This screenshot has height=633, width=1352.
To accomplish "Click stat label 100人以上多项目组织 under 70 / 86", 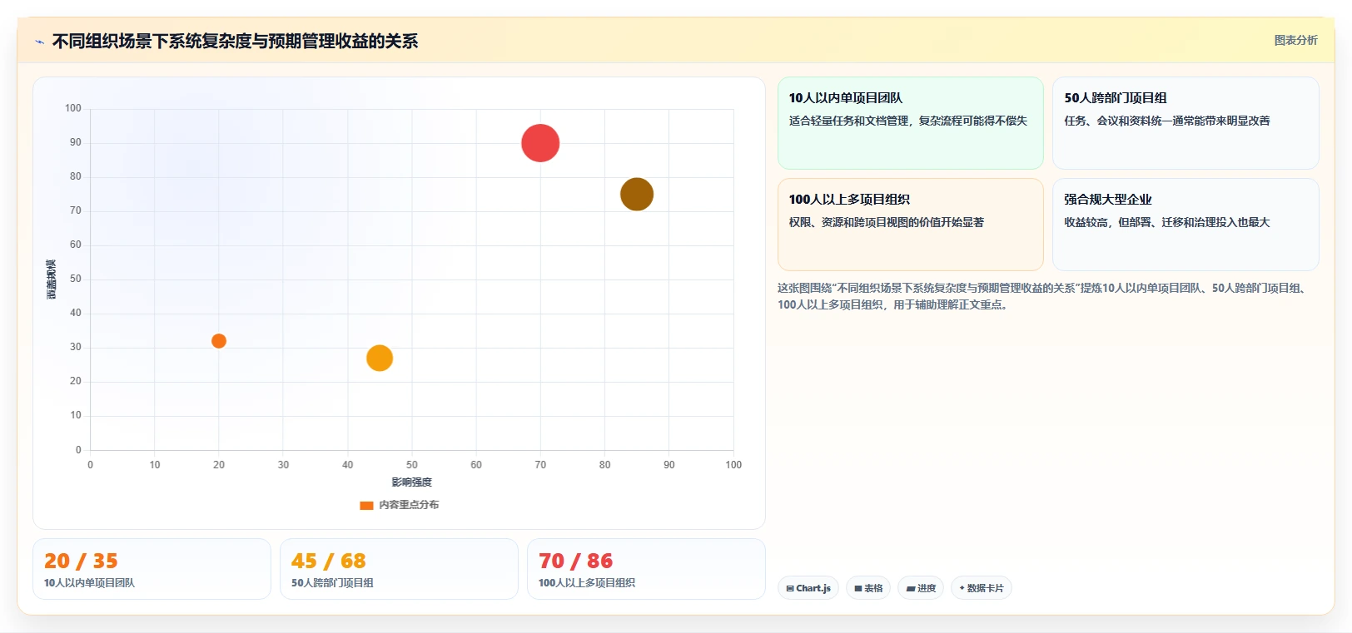I will (586, 583).
